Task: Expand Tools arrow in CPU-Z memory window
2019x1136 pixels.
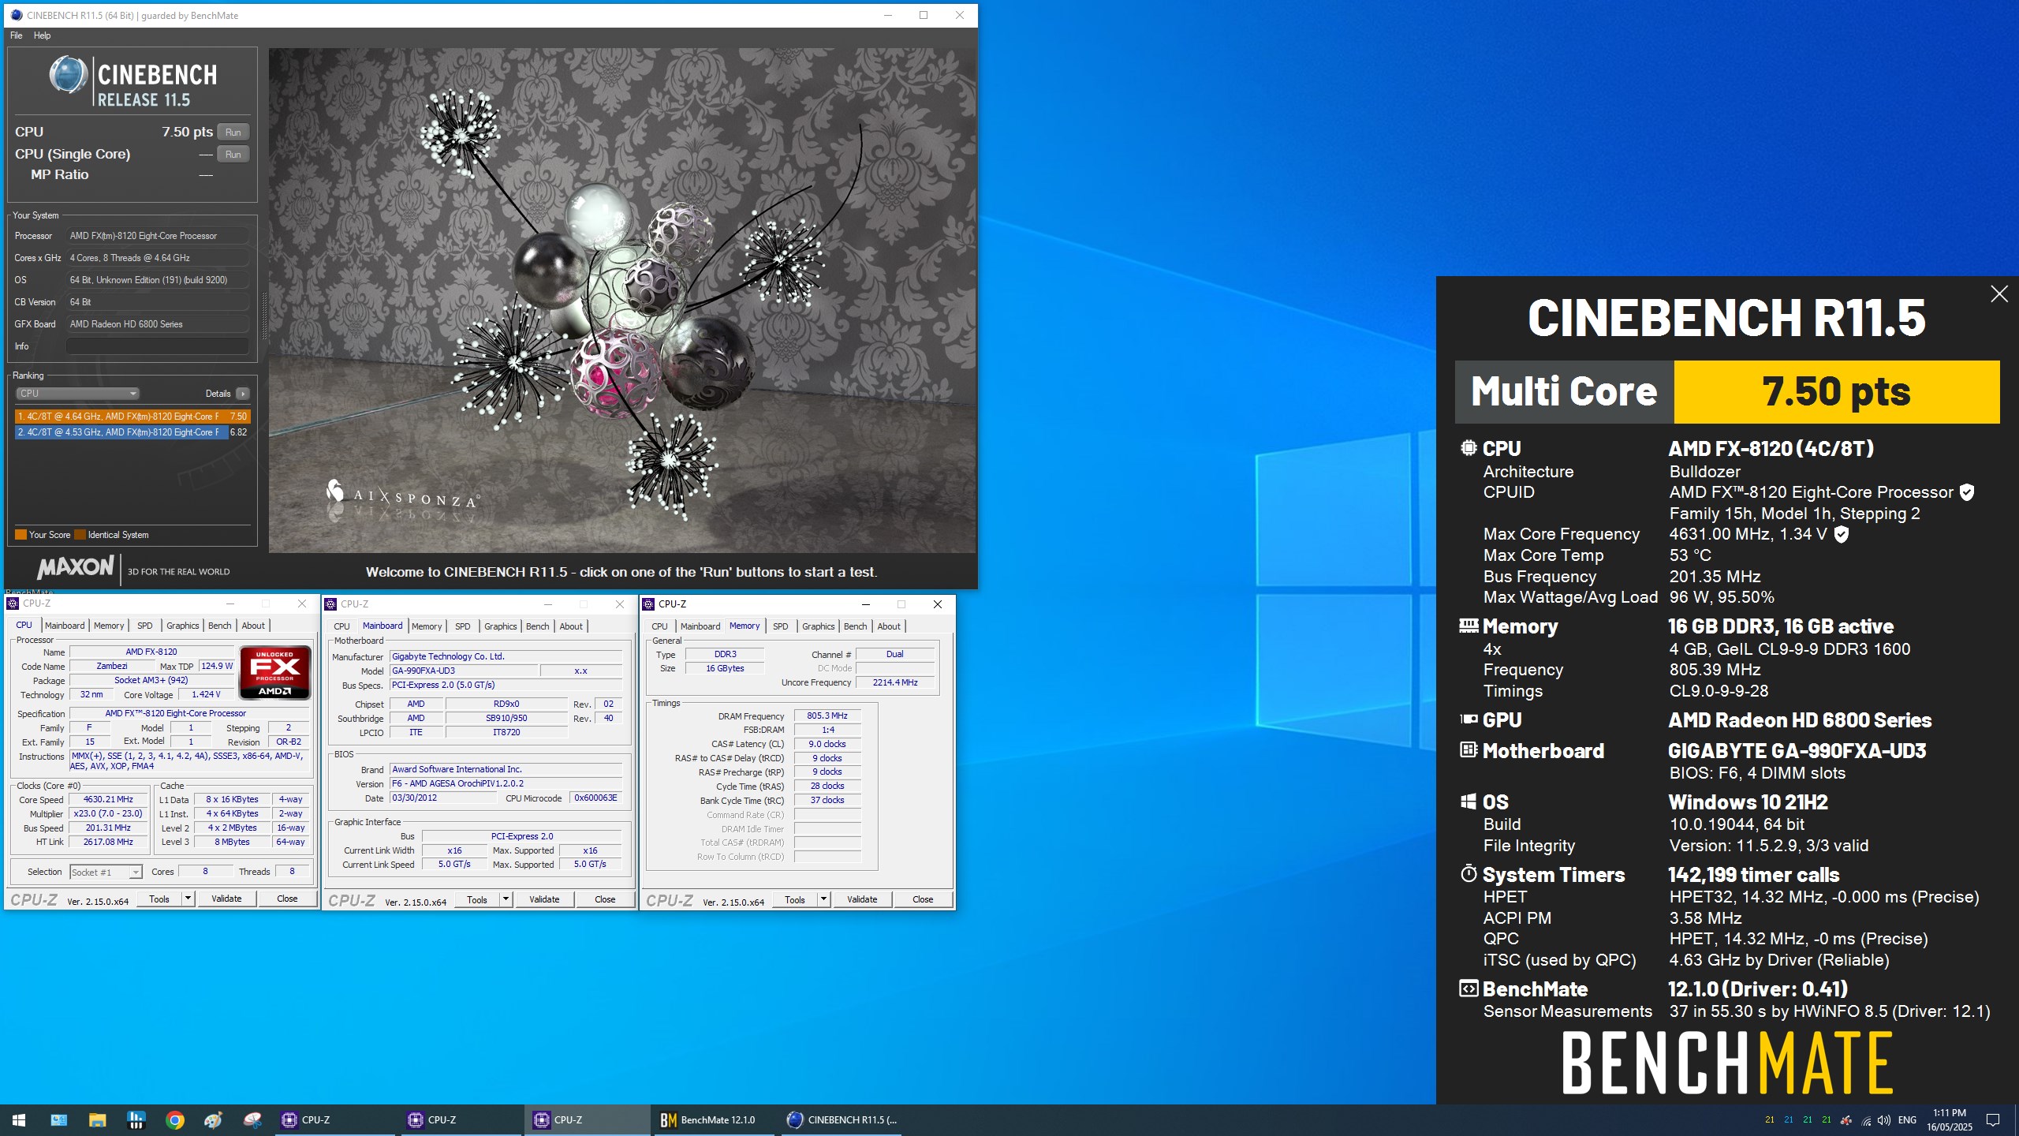Action: tap(823, 899)
